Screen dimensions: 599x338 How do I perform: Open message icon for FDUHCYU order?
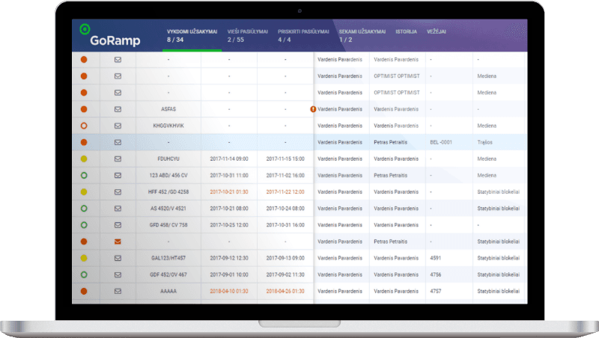[x=118, y=159]
